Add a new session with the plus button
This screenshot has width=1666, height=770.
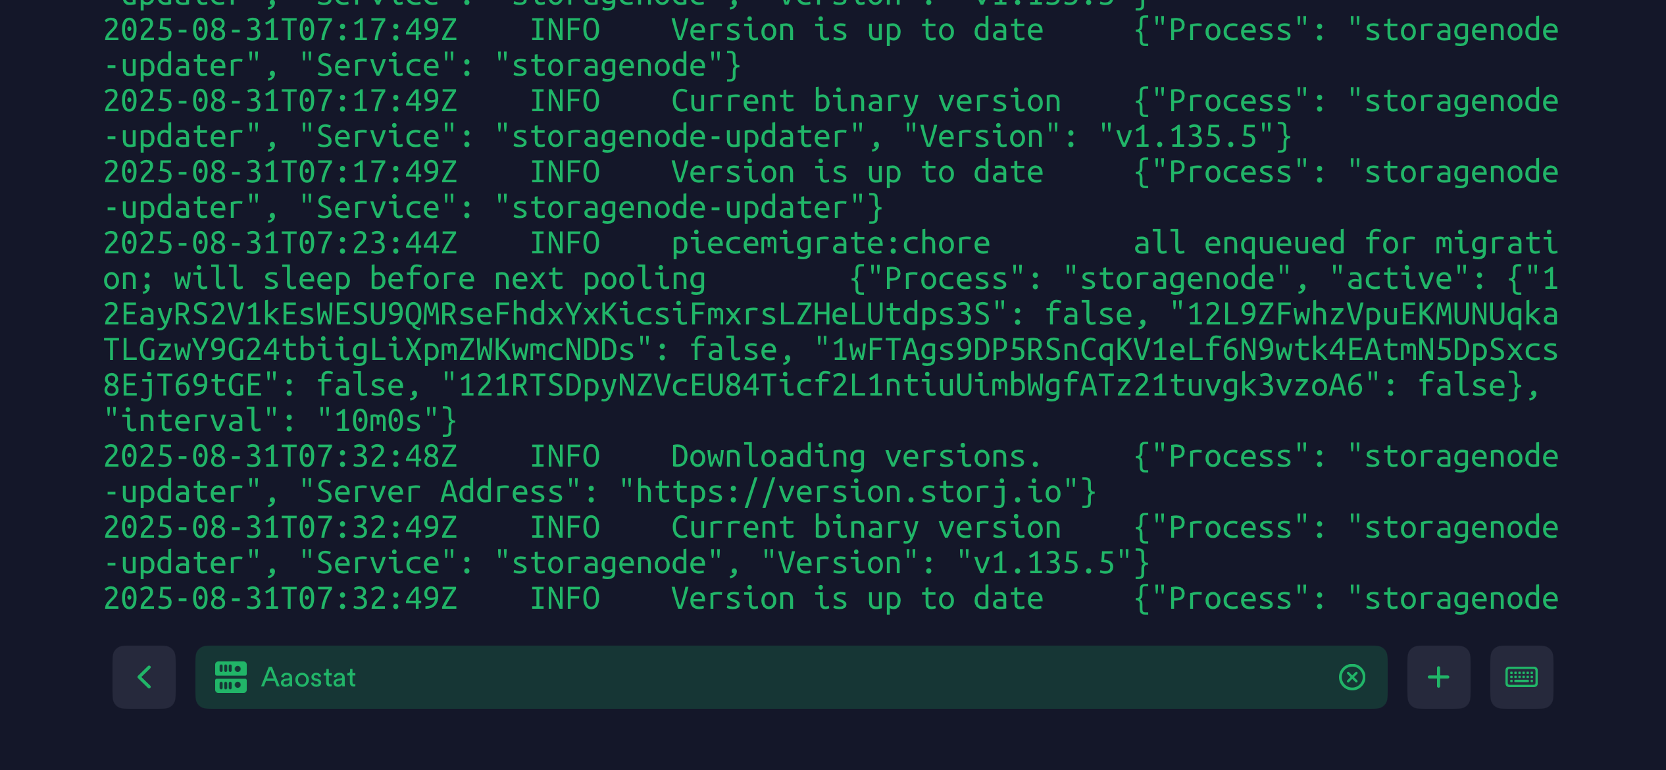(x=1438, y=677)
